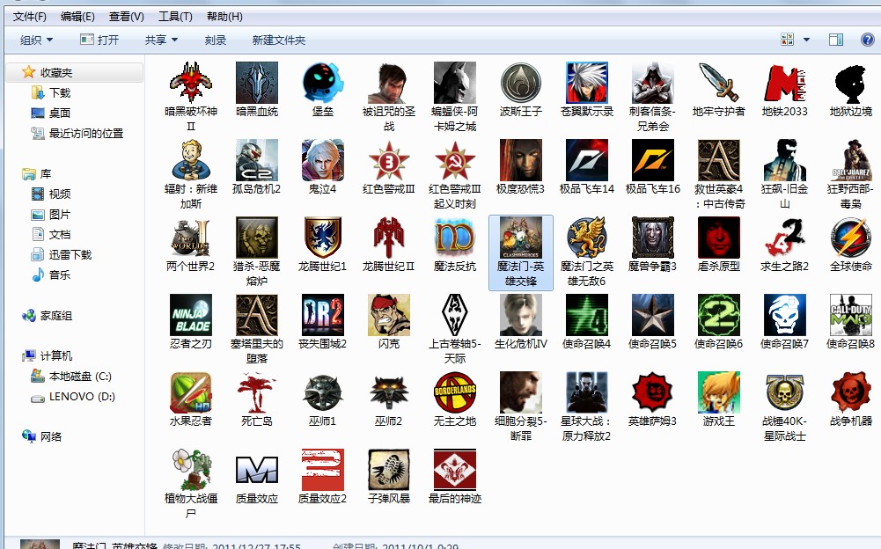The width and height of the screenshot is (881, 549).
Task: Open the 文件(F) menu
Action: 30,17
